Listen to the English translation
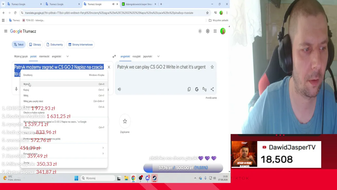 point(119,89)
